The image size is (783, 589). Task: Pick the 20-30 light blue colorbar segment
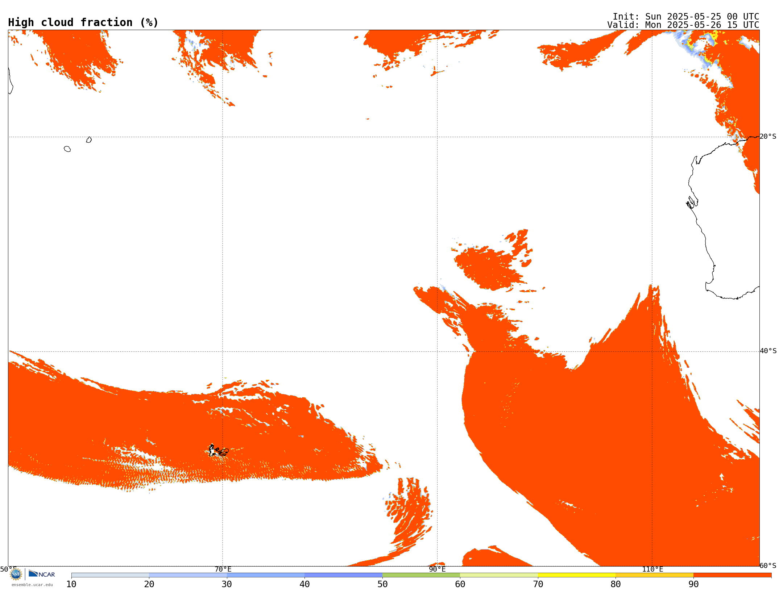coord(188,575)
